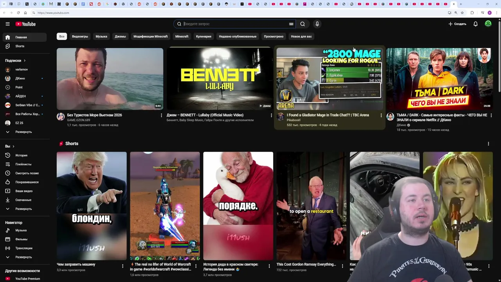Select Недавно опубликованные chip
This screenshot has width=501, height=282.
coord(238,36)
